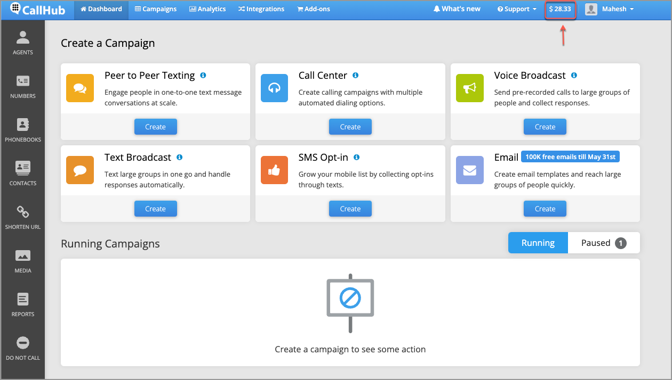Click the SMS Opt-in thumbs-up icon

click(x=274, y=170)
